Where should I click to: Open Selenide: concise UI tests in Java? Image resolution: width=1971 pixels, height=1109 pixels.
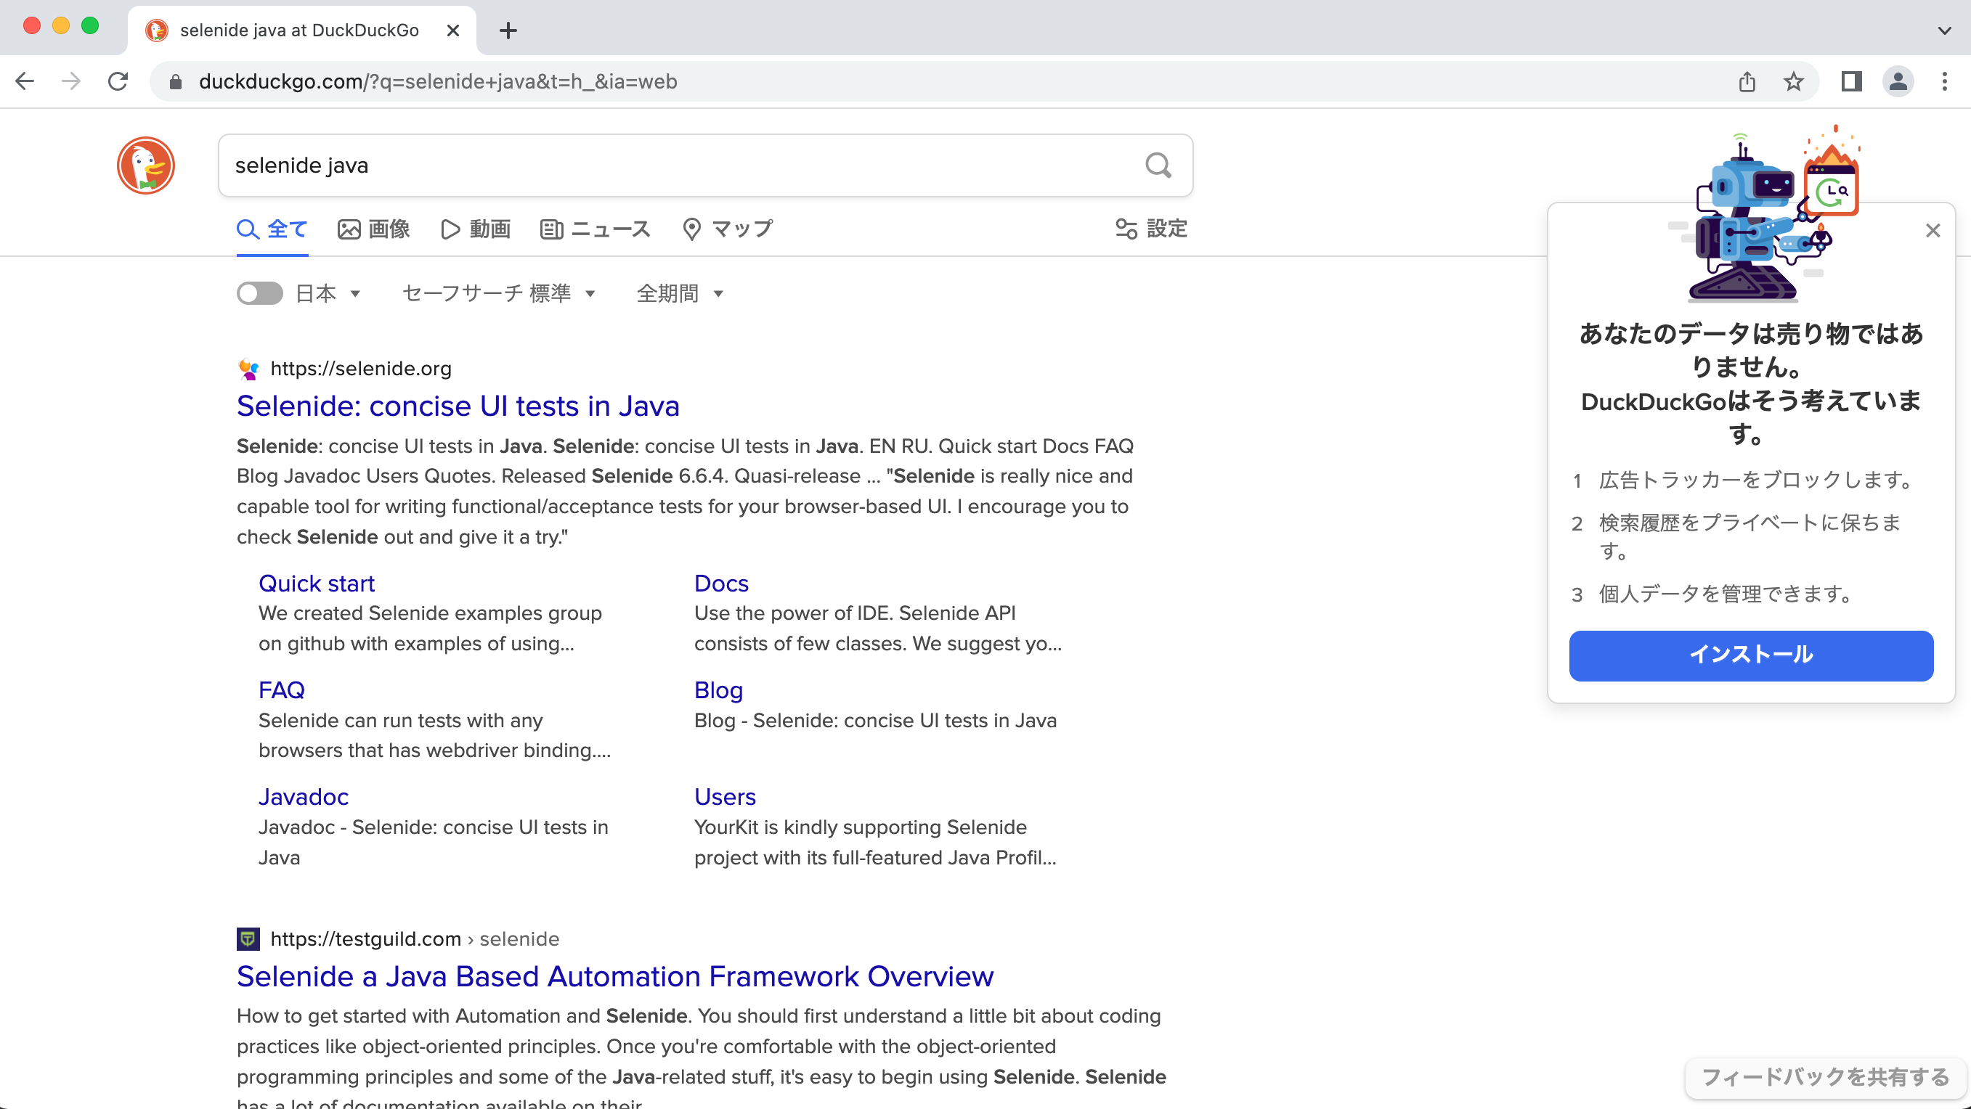click(x=458, y=406)
